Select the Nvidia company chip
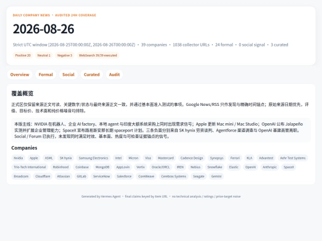Viewport: 322px width, 241px height. 18,158
